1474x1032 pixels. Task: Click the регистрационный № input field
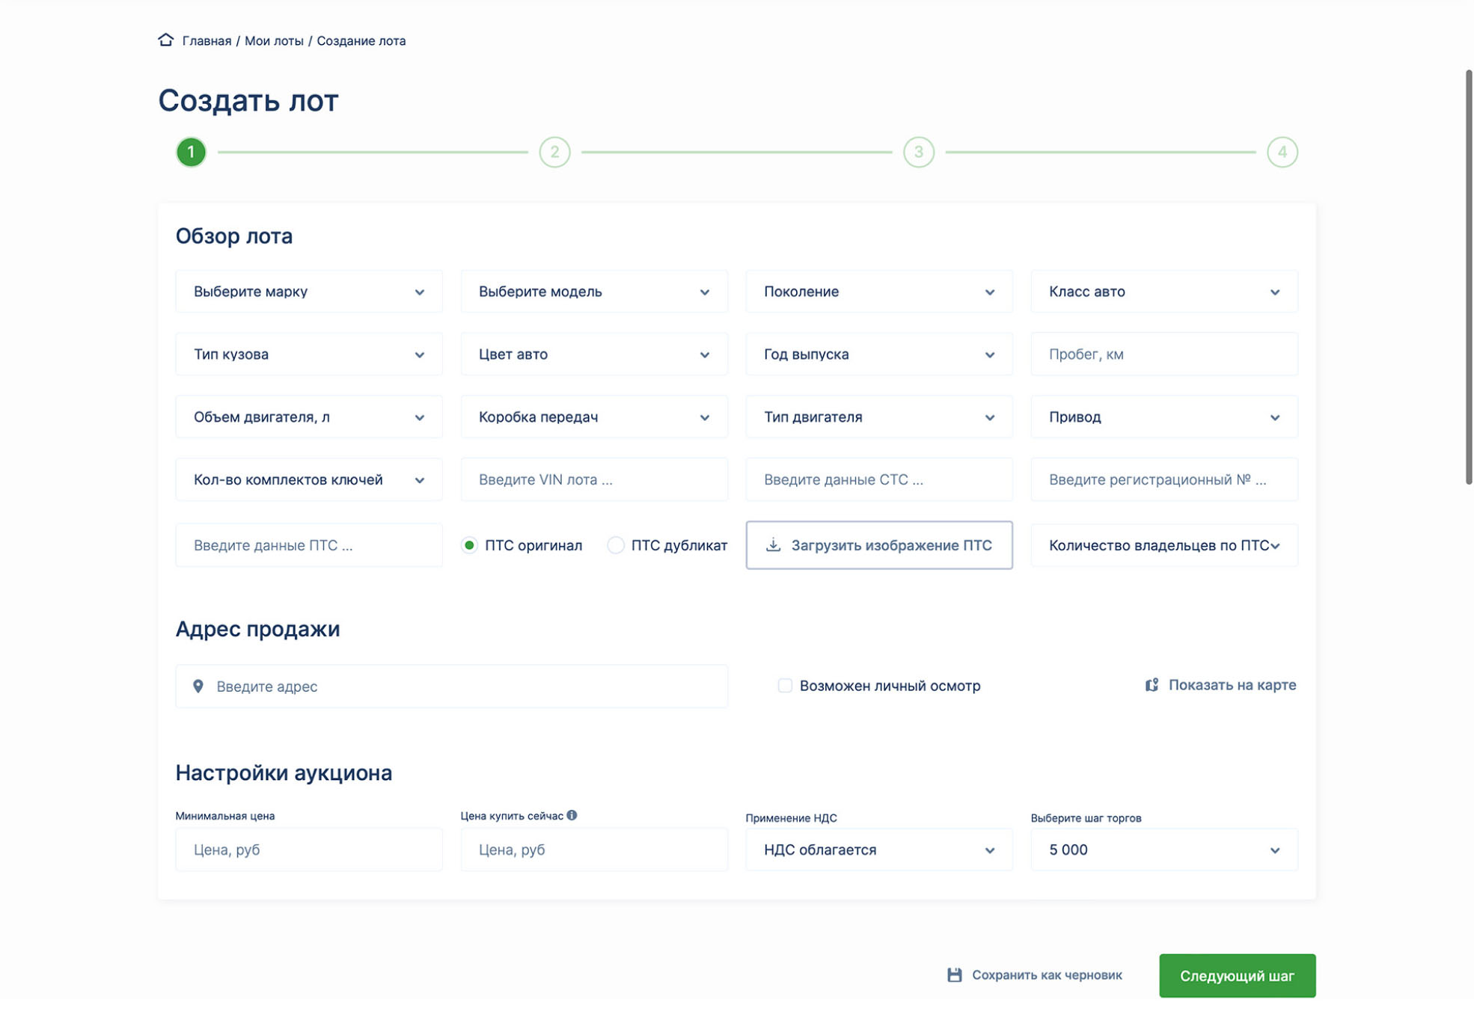click(x=1164, y=480)
